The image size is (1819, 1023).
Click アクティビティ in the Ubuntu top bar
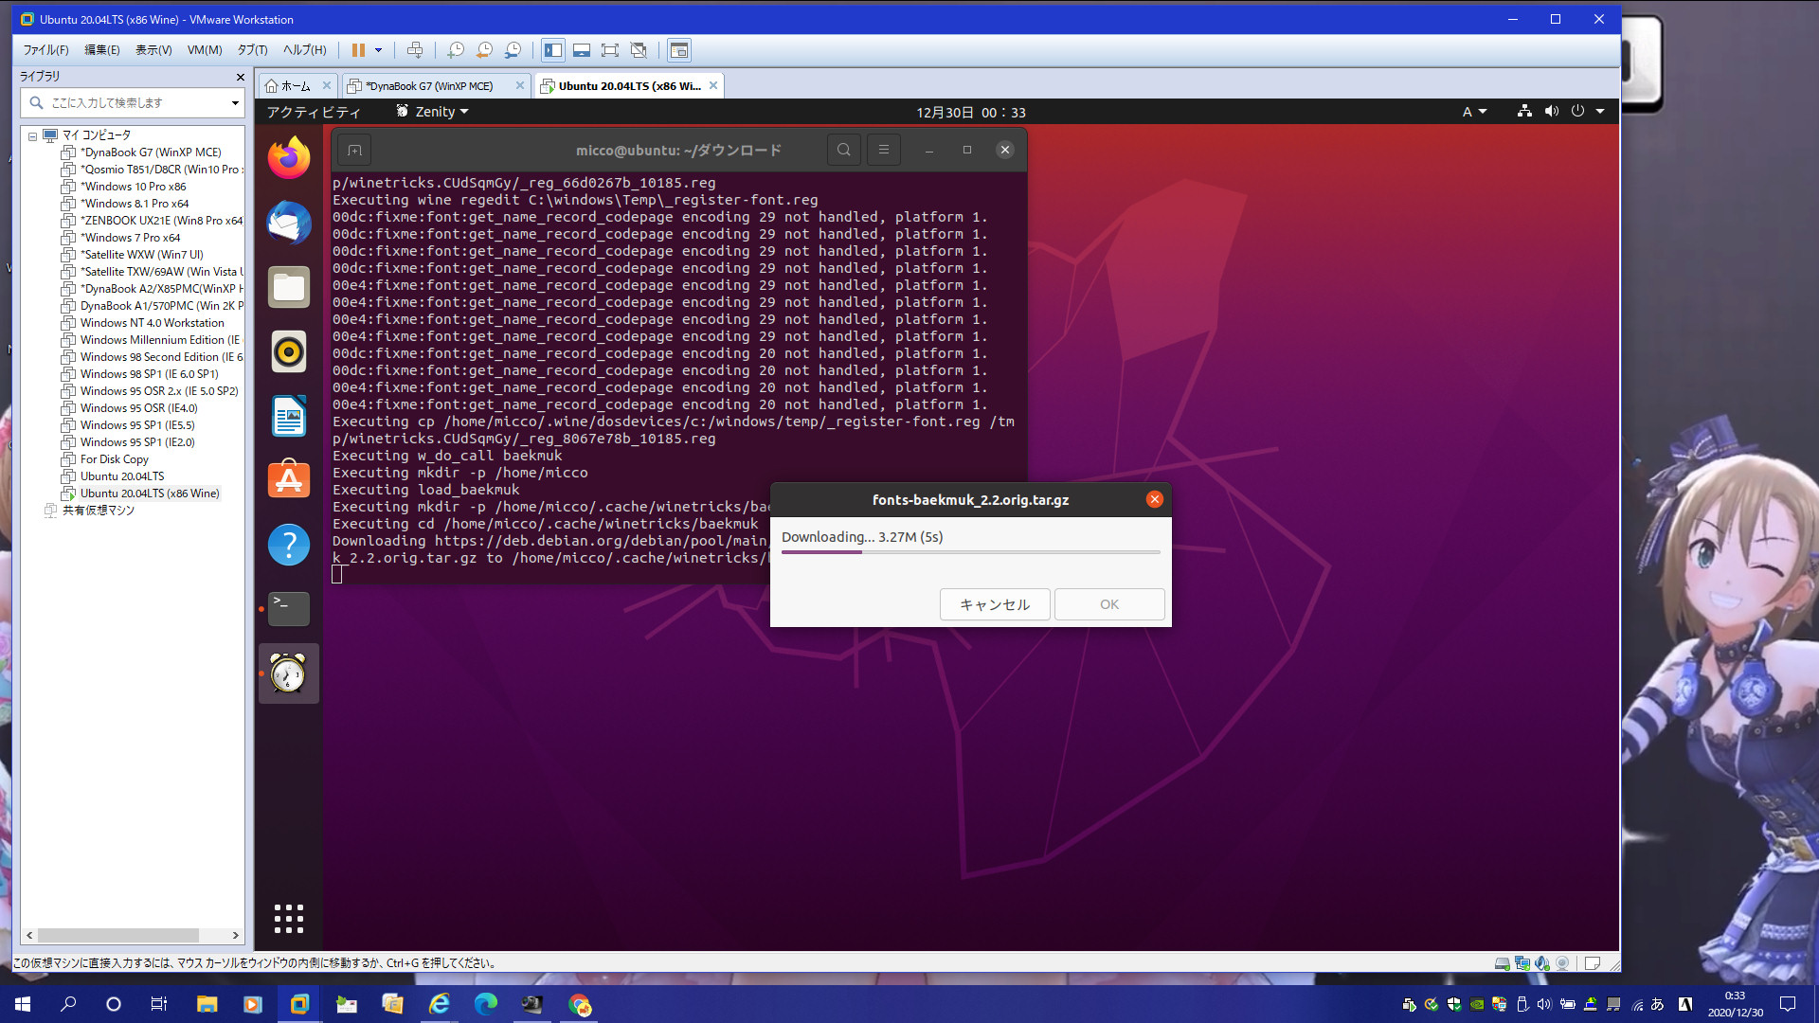point(314,112)
